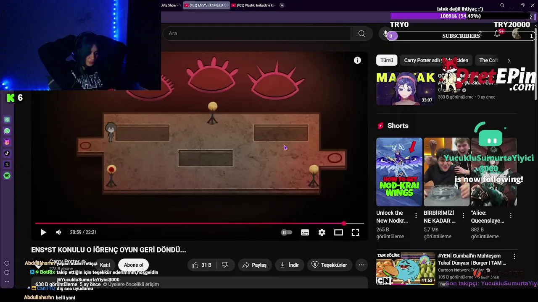Open the notifications bell
538x302 pixels.
tap(497, 34)
